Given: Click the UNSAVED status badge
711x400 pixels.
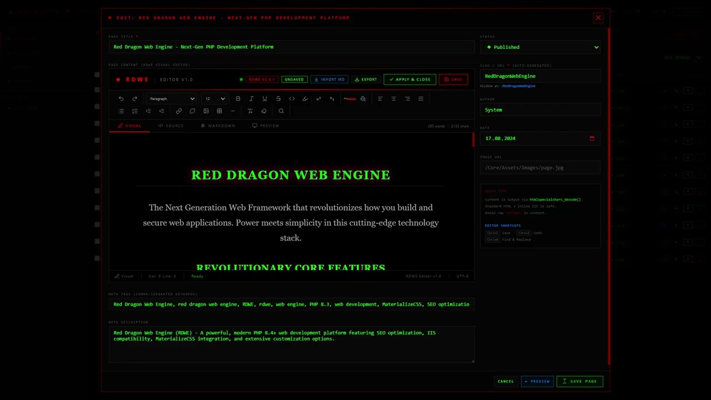Looking at the screenshot, I should pos(294,79).
